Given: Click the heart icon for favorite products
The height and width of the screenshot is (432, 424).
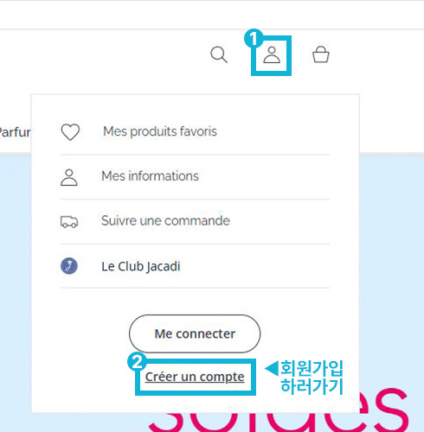Looking at the screenshot, I should pos(70,132).
